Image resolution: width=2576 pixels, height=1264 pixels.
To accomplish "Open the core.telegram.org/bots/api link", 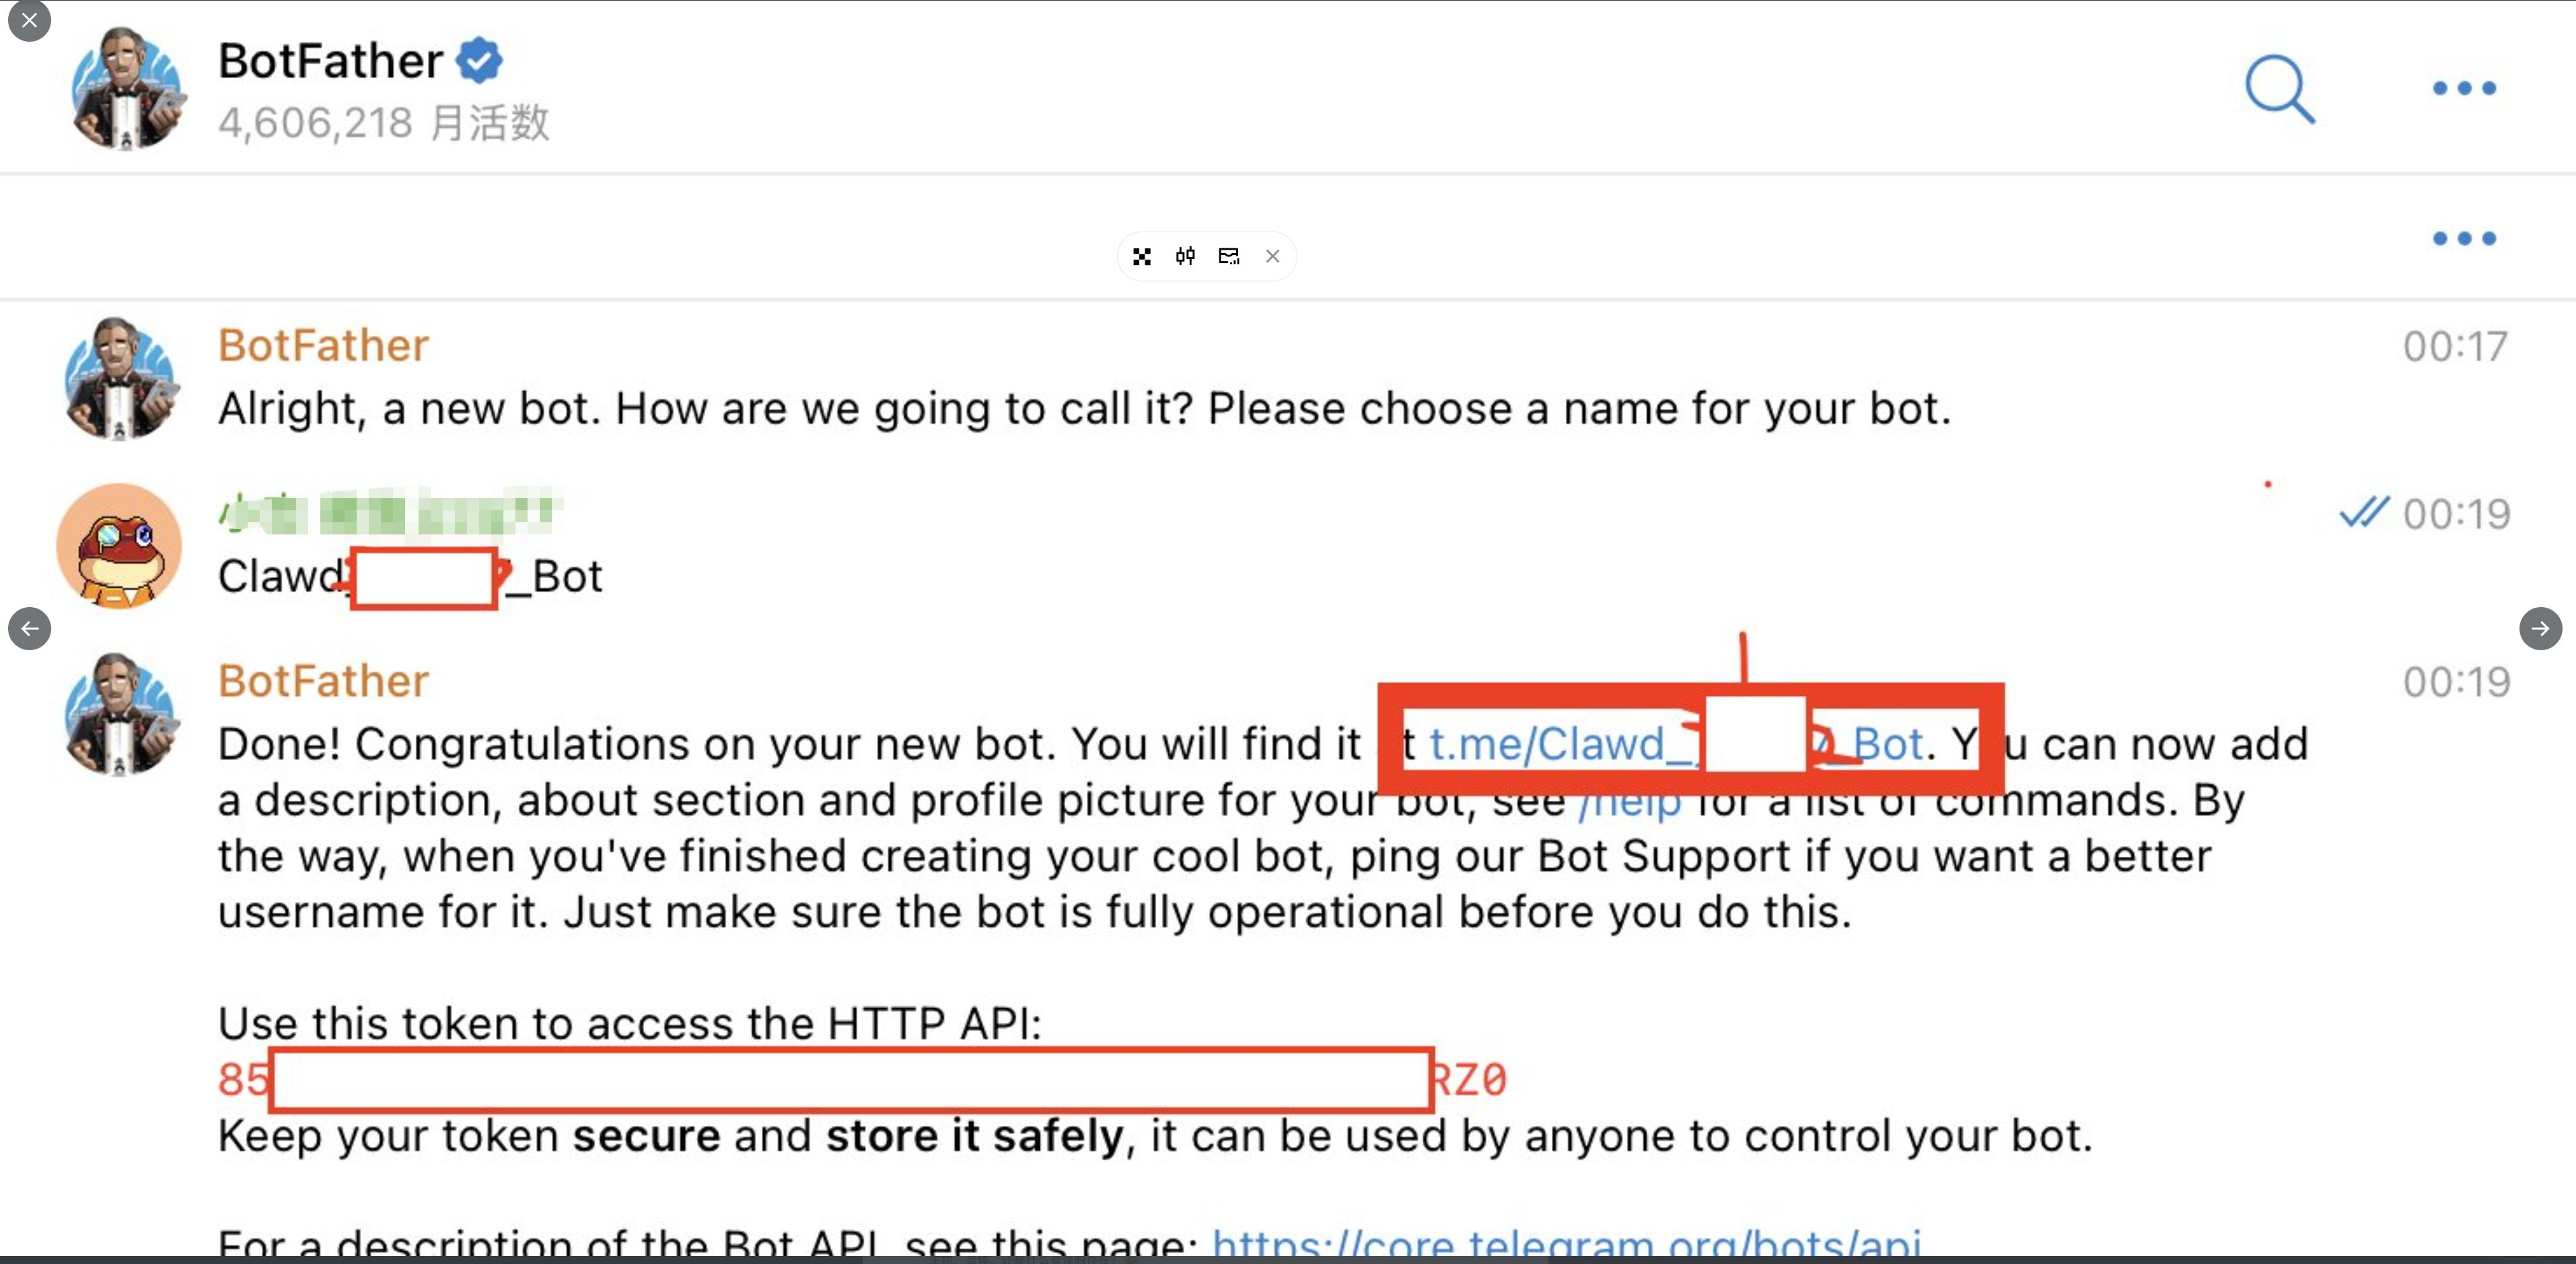I will click(x=1565, y=1244).
